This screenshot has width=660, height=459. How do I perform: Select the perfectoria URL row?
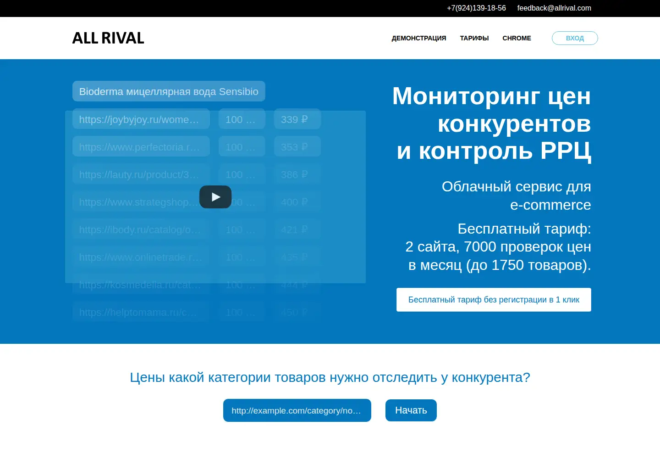click(x=141, y=147)
